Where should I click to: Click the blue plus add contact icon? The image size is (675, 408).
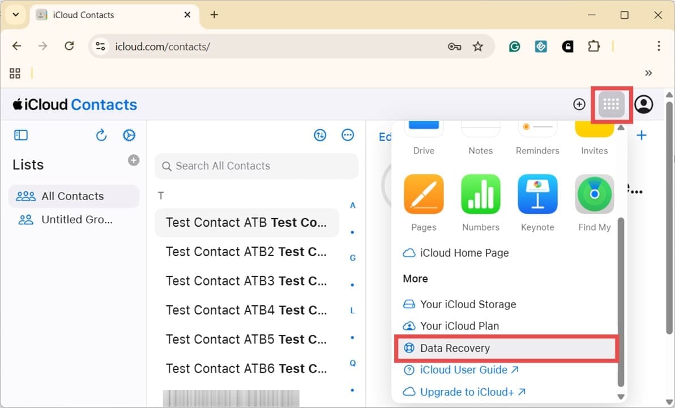click(642, 135)
